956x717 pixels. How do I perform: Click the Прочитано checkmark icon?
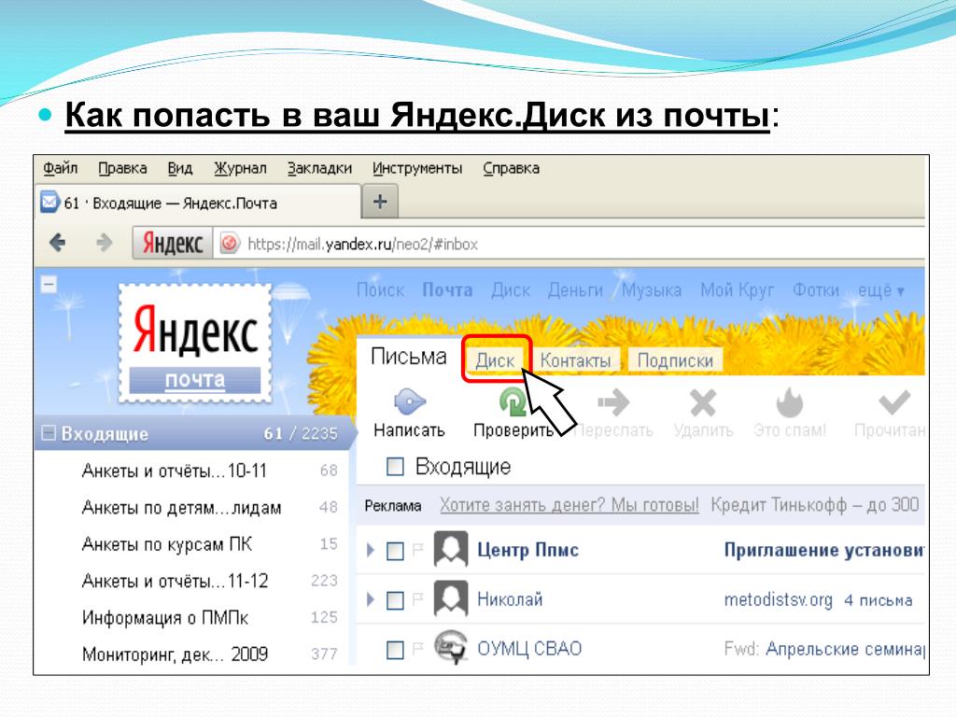point(893,402)
